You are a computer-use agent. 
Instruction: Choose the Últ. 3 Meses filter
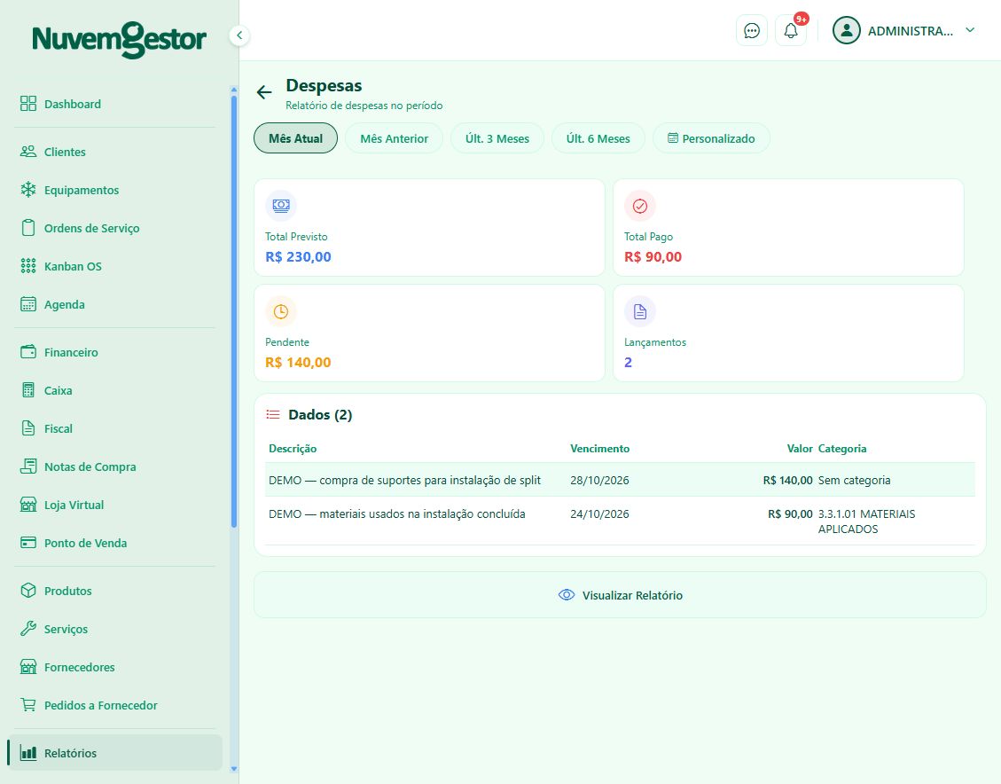pos(497,138)
